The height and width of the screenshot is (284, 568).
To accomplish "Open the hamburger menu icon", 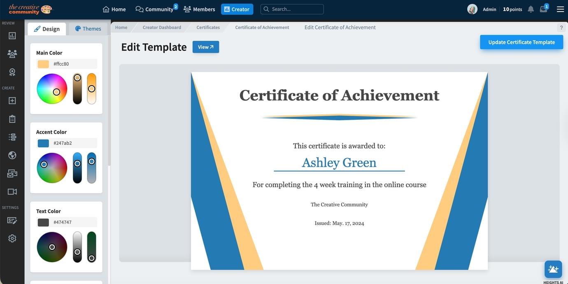I will [x=560, y=9].
